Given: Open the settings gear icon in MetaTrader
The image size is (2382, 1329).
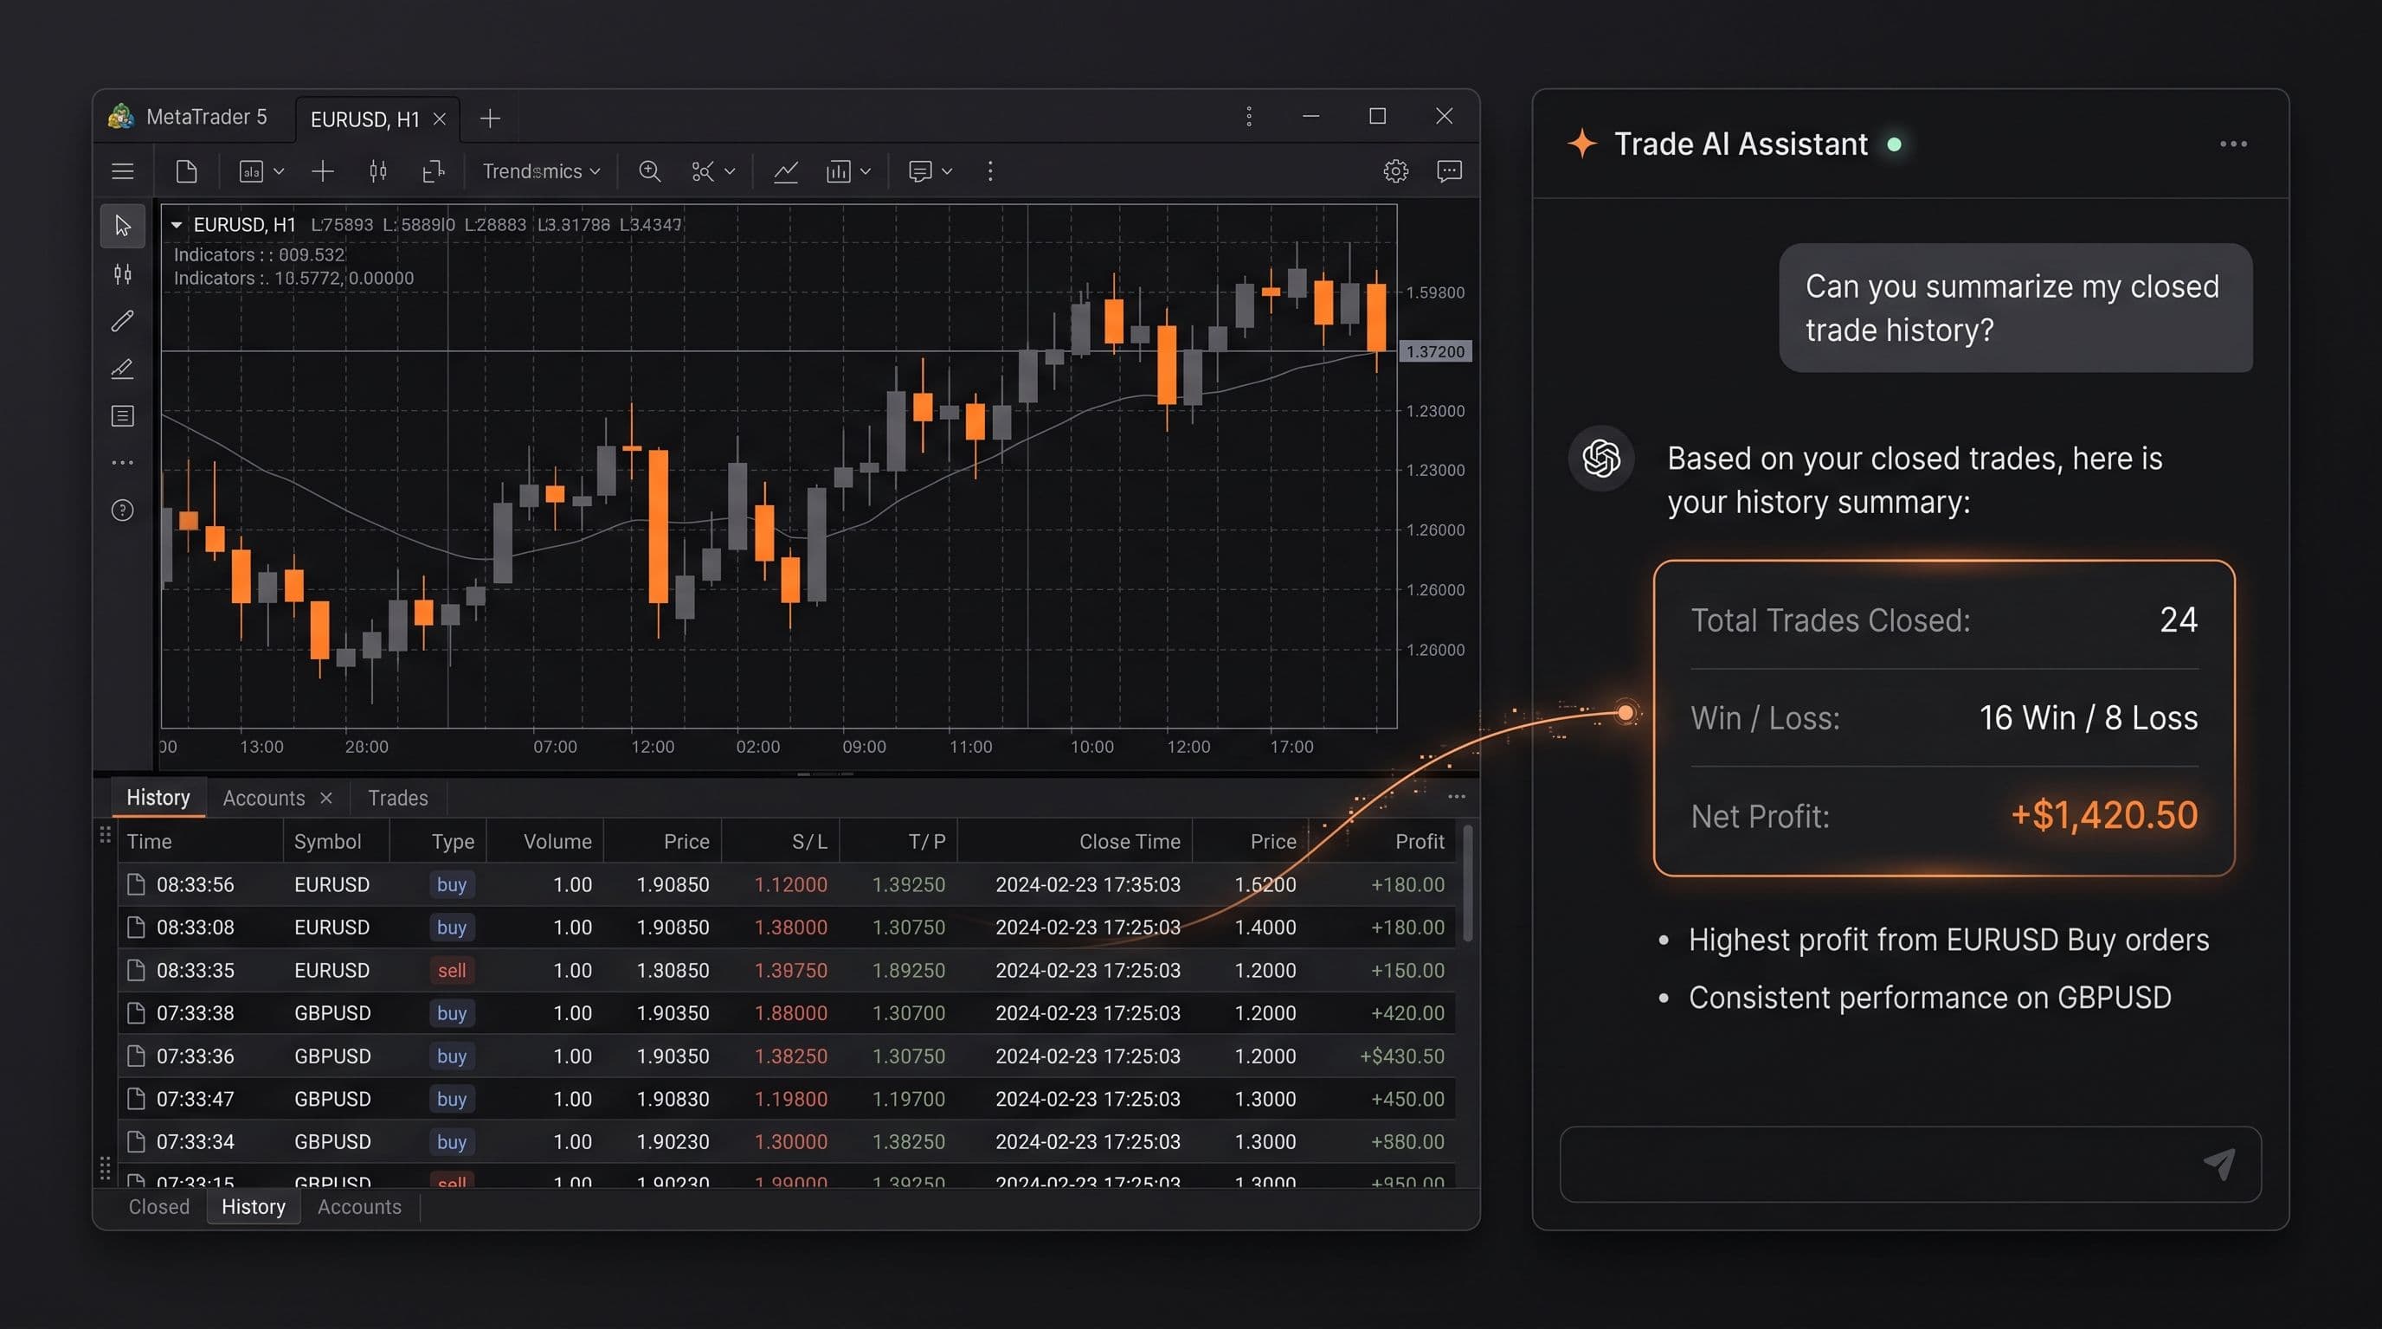Looking at the screenshot, I should pos(1395,171).
